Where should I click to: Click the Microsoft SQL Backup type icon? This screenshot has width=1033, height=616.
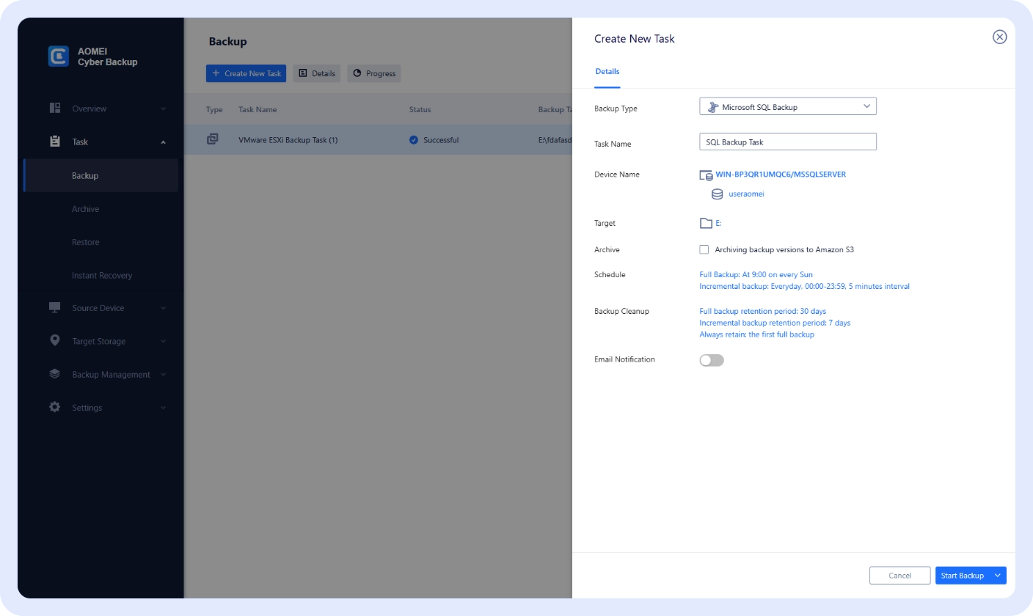(x=712, y=107)
